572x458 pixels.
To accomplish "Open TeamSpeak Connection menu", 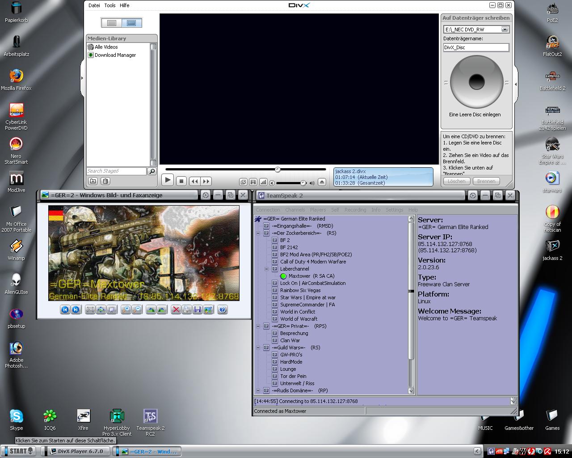I will tap(268, 210).
